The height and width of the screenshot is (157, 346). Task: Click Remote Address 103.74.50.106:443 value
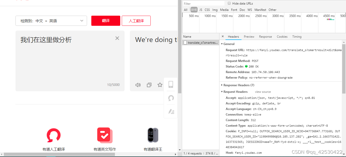[x=266, y=72]
